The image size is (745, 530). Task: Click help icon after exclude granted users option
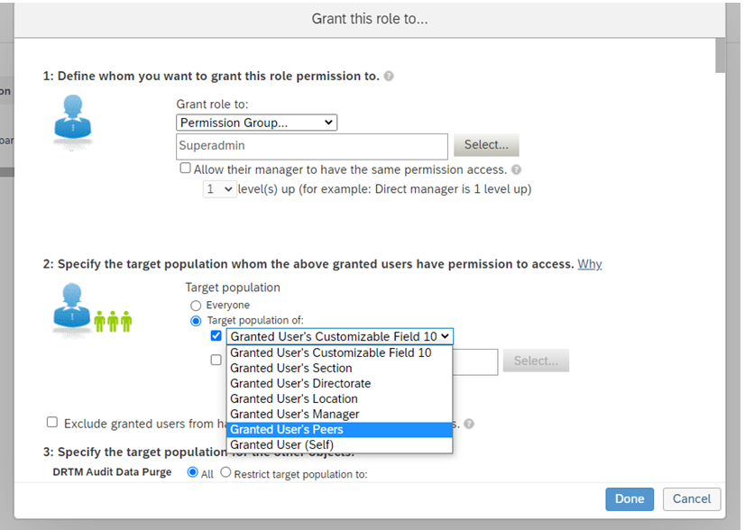tap(469, 424)
